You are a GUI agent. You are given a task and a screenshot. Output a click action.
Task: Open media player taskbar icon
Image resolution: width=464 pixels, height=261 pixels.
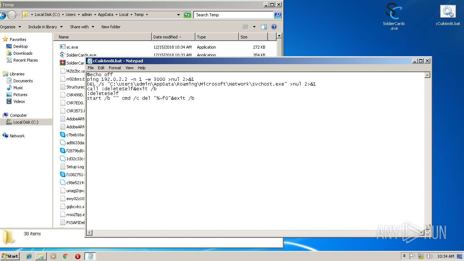pyautogui.click(x=53, y=256)
